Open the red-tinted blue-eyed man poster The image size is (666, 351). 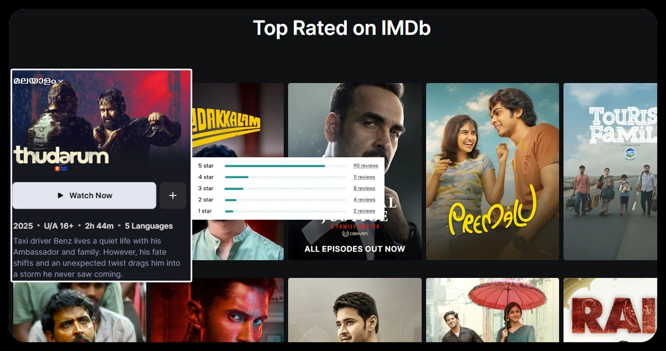click(217, 309)
